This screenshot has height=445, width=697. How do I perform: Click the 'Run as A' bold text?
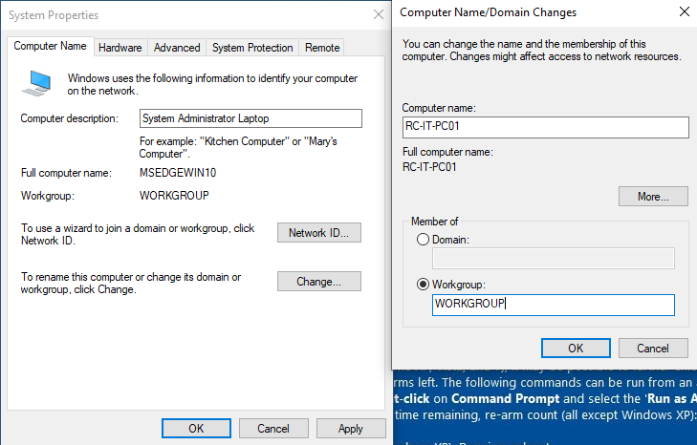671,398
